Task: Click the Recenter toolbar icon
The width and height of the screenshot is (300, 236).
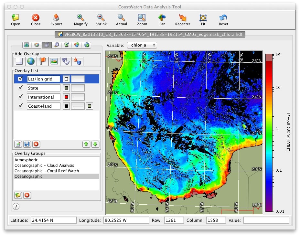Action: click(183, 19)
